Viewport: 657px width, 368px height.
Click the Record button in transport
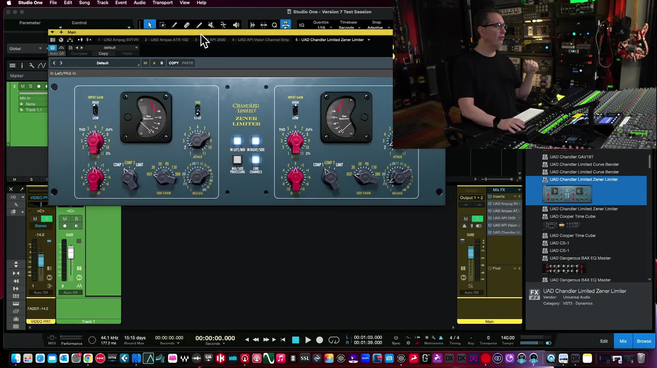point(320,340)
